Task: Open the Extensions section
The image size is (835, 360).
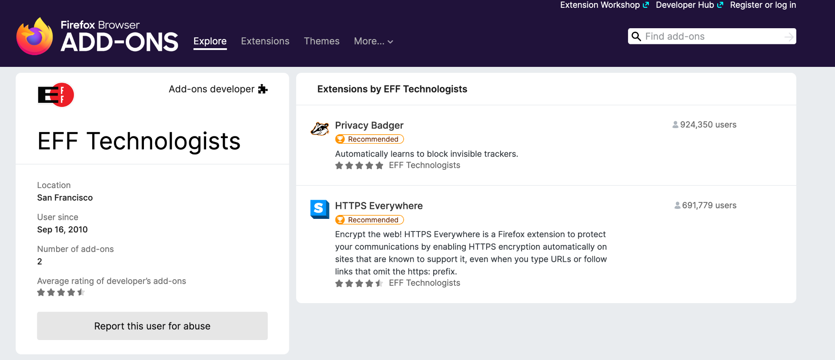Action: (265, 41)
